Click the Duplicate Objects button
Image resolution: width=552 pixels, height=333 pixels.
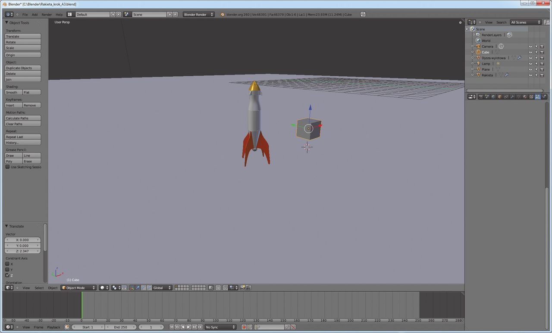click(23, 68)
